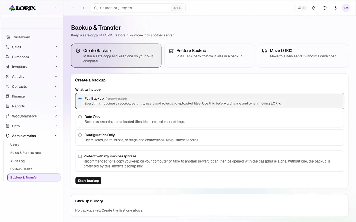The height and width of the screenshot is (222, 356).
Task: Click the Sales cart icon
Action: click(8, 47)
